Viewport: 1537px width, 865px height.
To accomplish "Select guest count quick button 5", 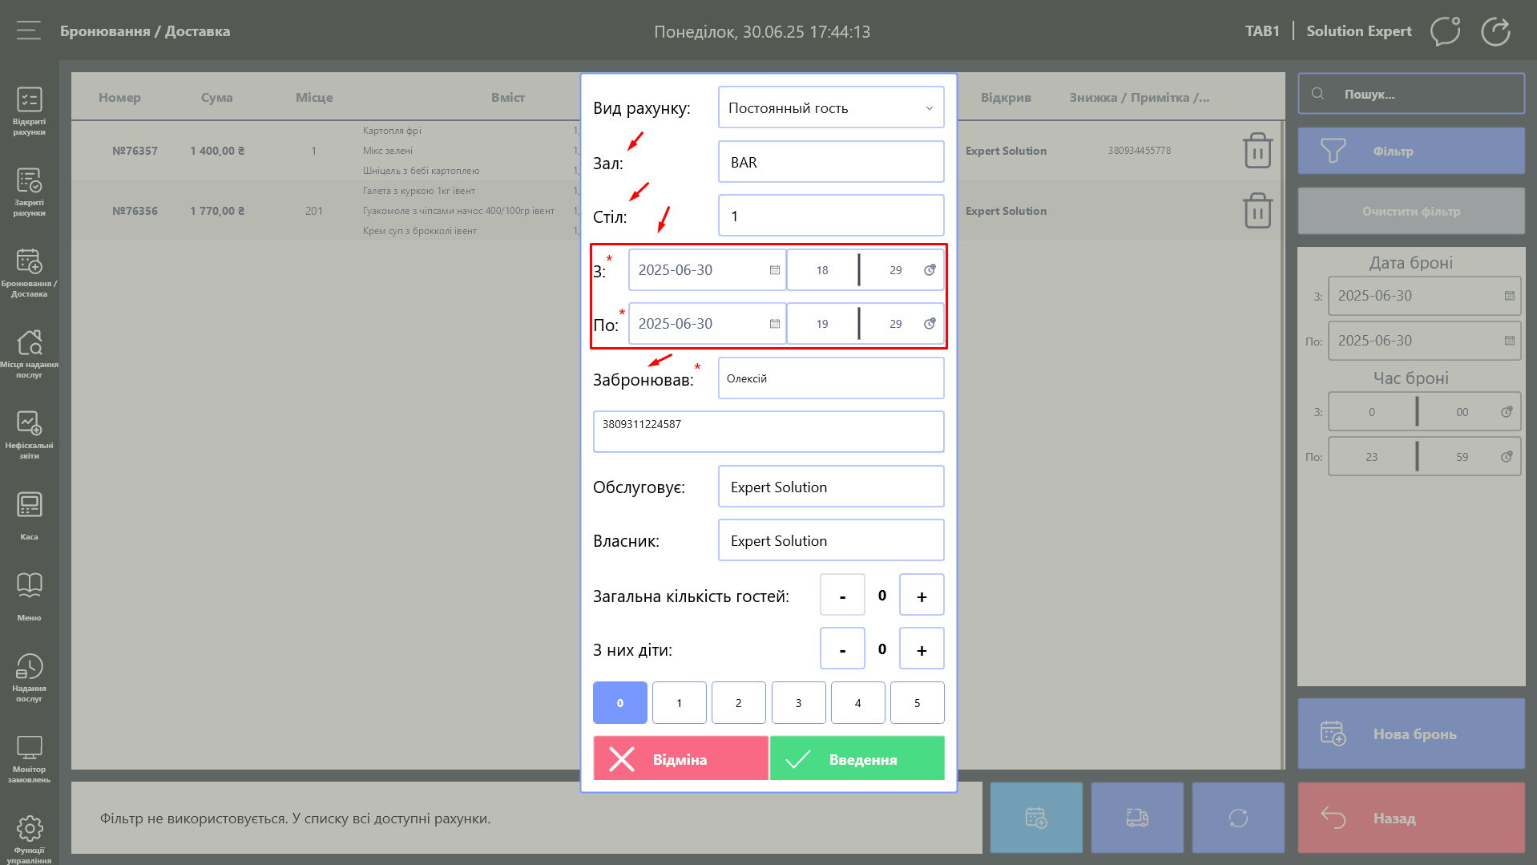I will tap(917, 703).
